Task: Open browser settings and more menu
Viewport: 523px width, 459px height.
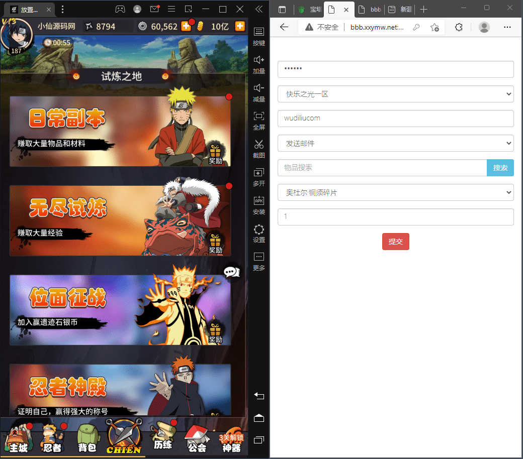Action: 507,27
